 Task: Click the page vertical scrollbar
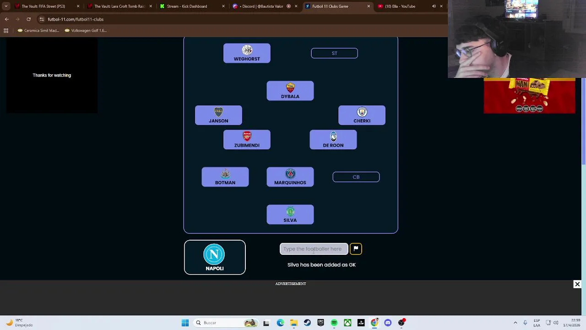(x=583, y=101)
